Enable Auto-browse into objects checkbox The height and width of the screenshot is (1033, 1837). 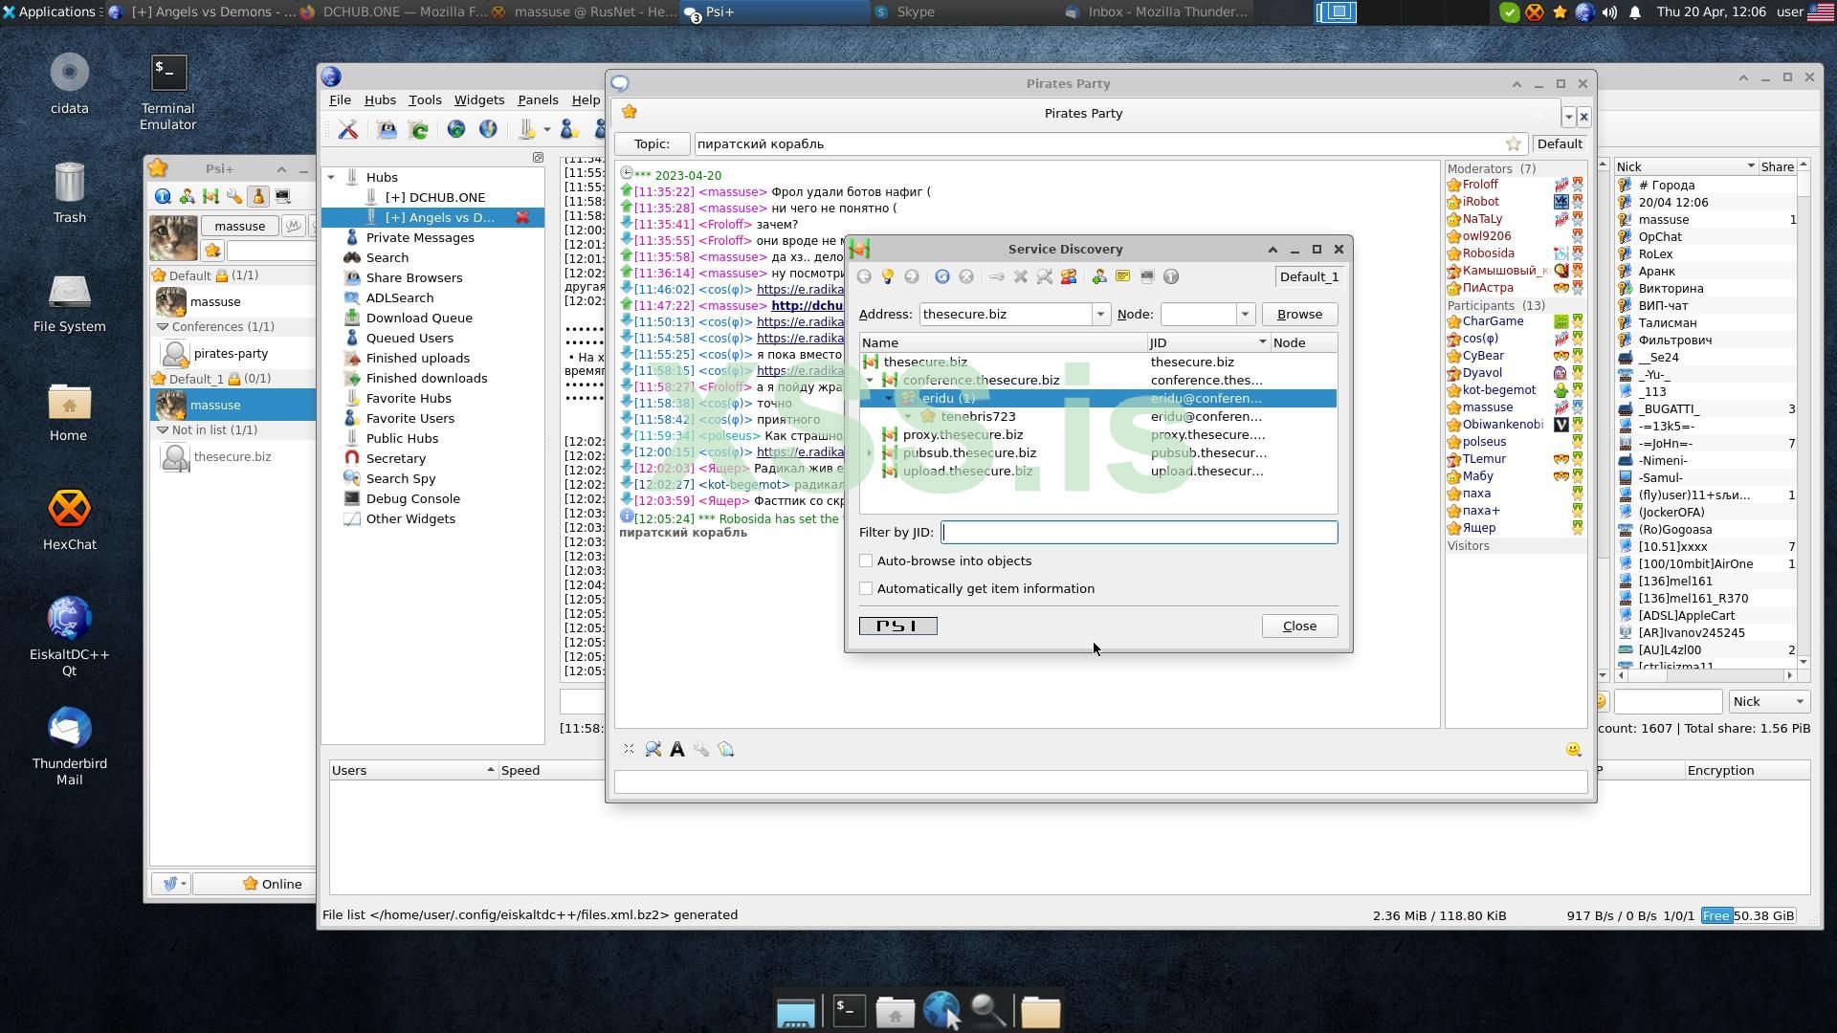867,561
